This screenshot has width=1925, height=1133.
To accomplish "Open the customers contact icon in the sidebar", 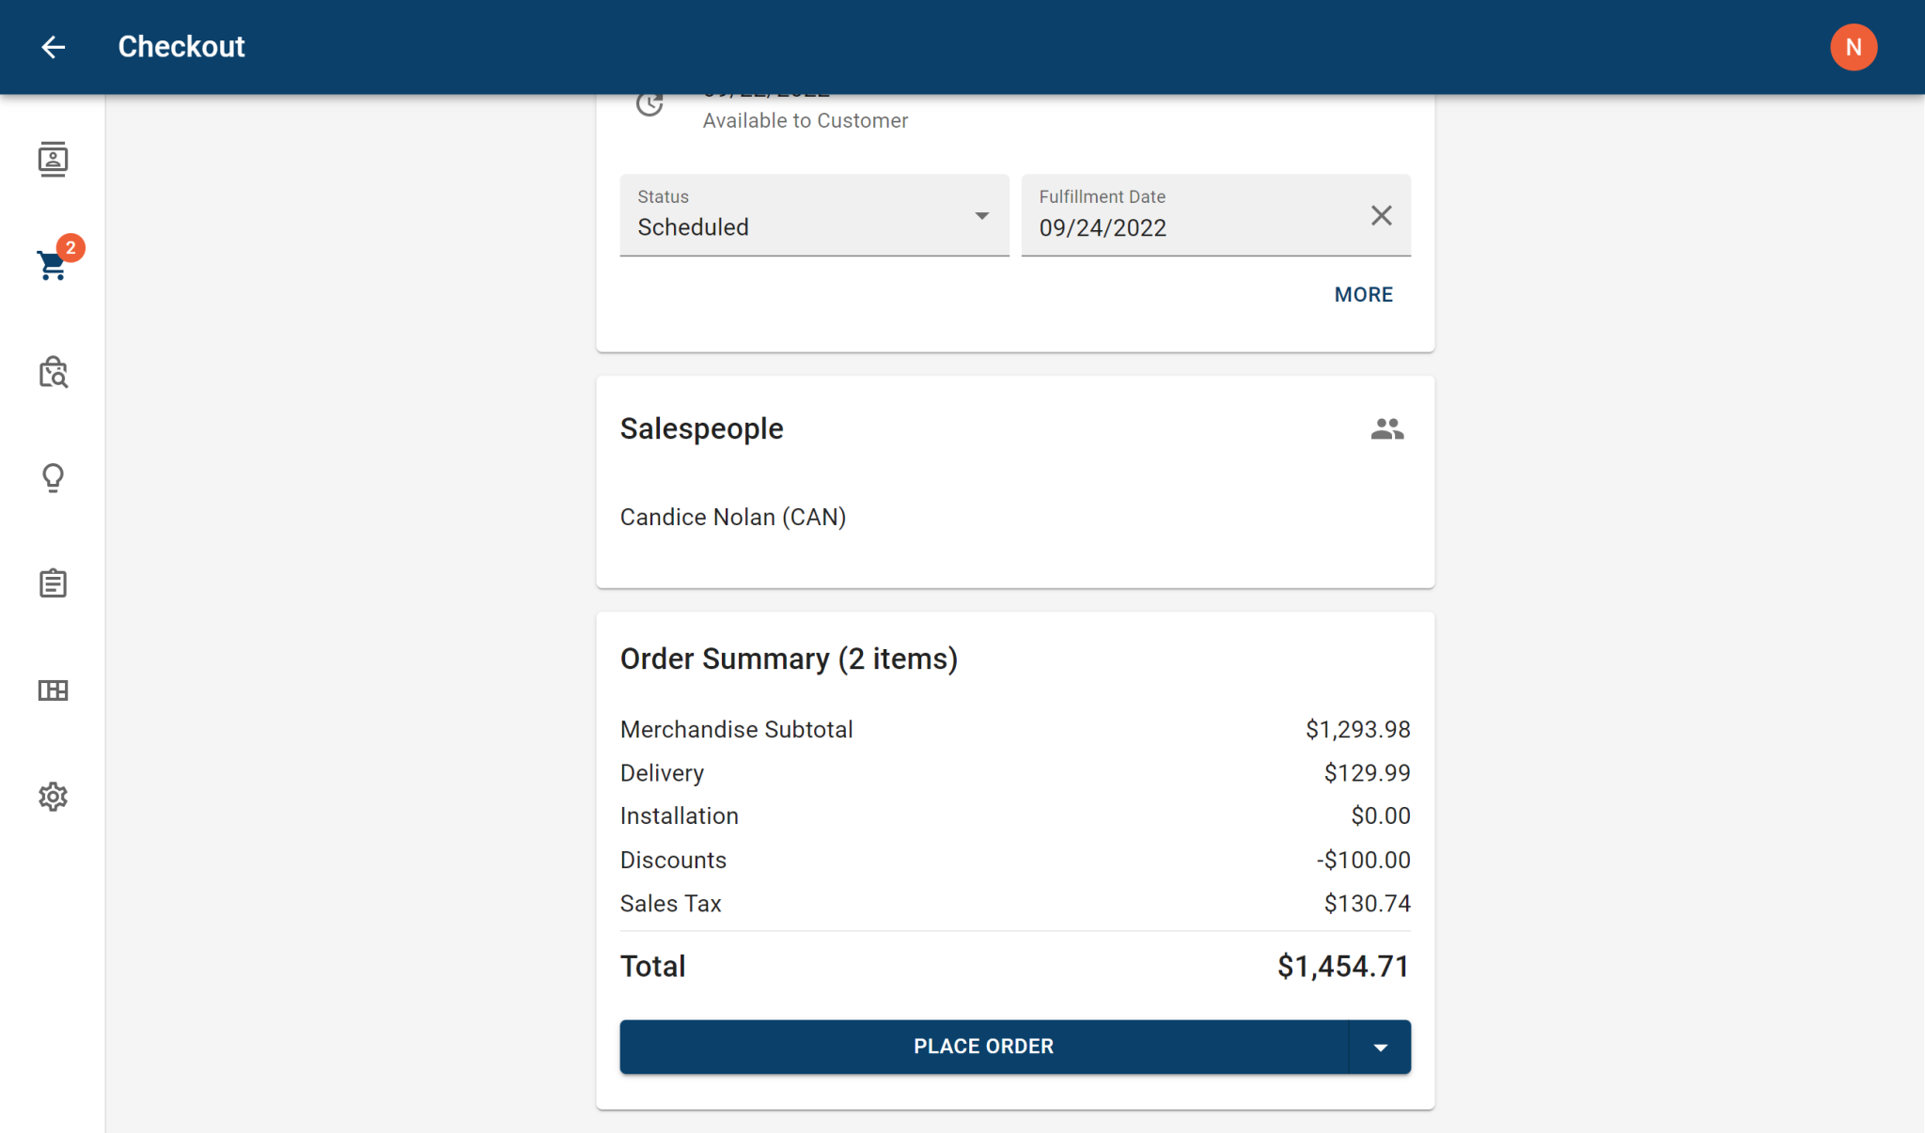I will tap(53, 160).
